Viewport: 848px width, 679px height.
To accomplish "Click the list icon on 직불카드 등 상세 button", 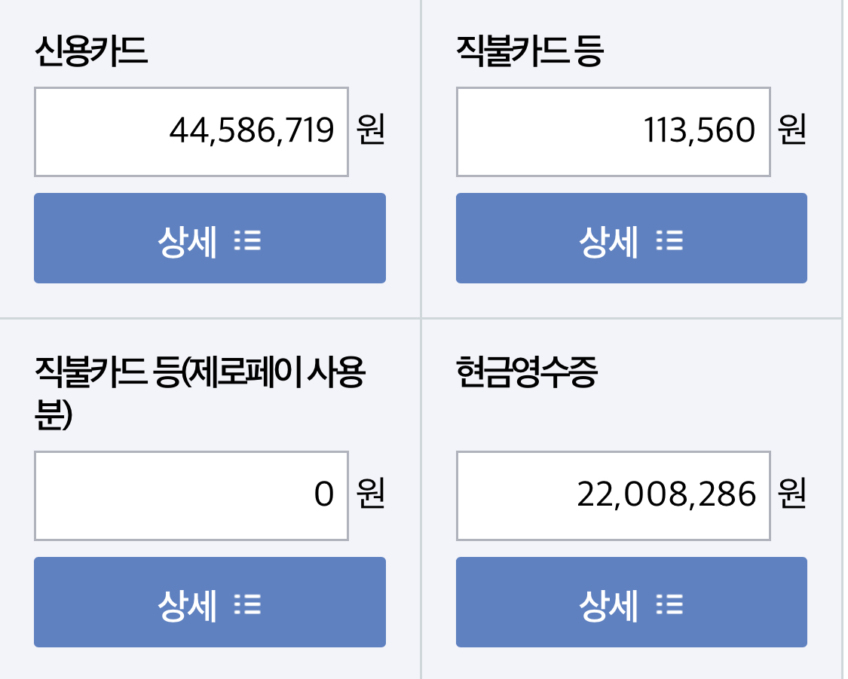I will pos(669,241).
